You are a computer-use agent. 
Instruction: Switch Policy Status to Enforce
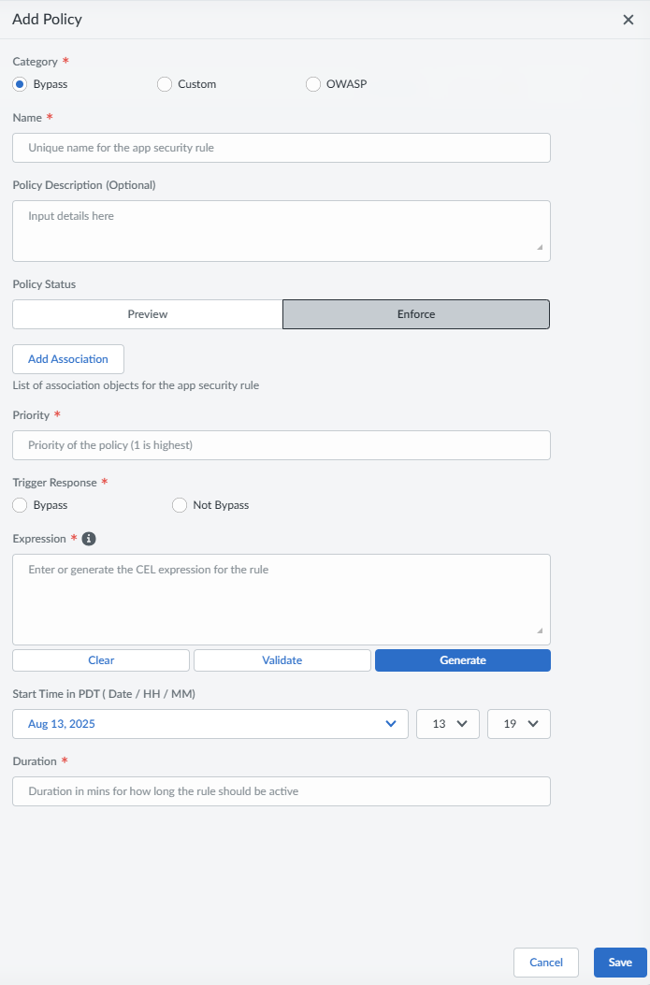(x=416, y=314)
